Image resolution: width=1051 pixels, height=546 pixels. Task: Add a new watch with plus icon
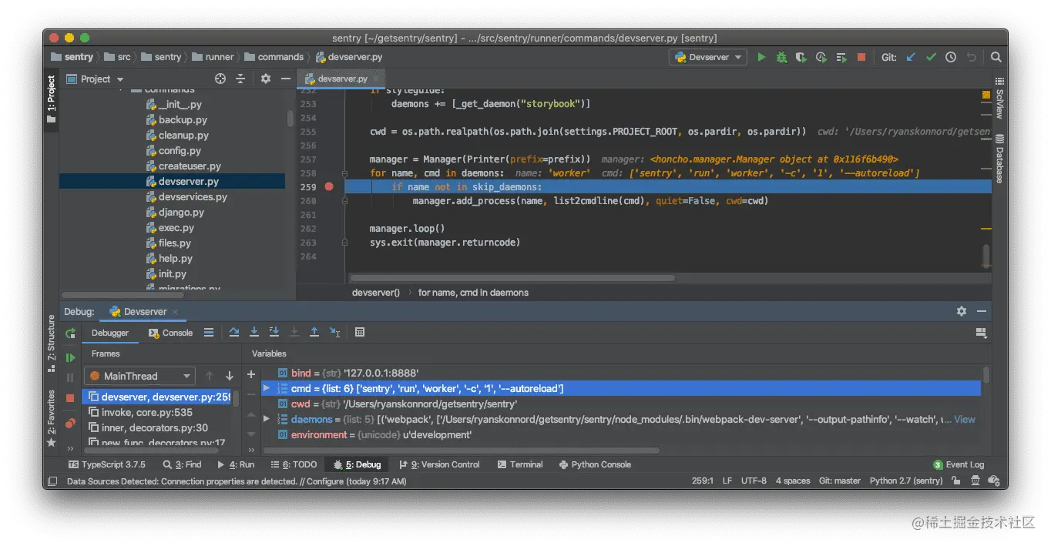point(250,374)
